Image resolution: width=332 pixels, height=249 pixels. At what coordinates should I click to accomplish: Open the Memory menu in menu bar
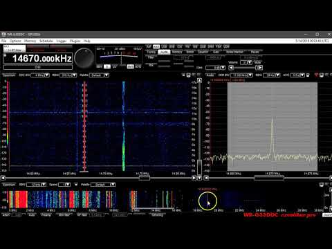30,41
